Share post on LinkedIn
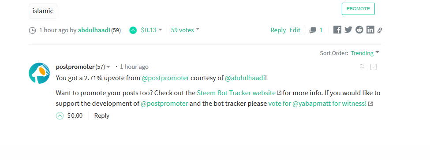Viewport: 430px width, 160px height. pyautogui.click(x=370, y=30)
